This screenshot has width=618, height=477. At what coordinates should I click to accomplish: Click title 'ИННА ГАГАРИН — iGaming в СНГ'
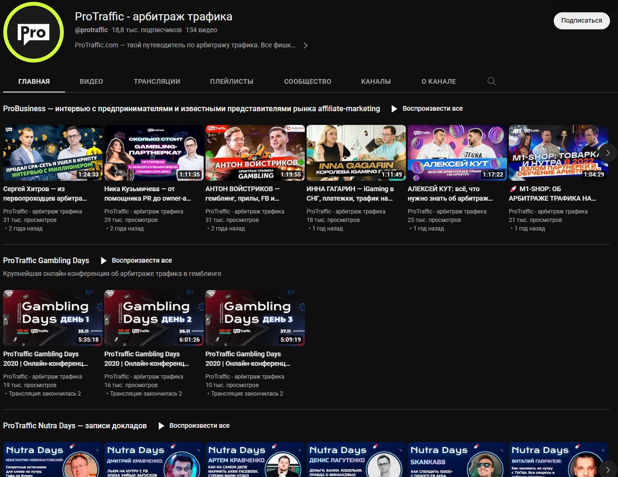coord(350,194)
